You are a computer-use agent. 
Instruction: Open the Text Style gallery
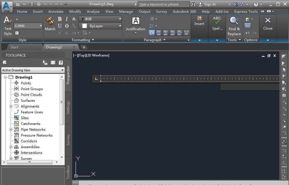click(8, 26)
